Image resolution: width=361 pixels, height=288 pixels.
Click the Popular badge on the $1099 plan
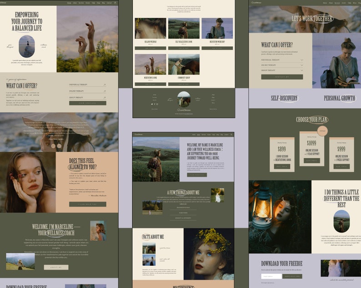322,131
